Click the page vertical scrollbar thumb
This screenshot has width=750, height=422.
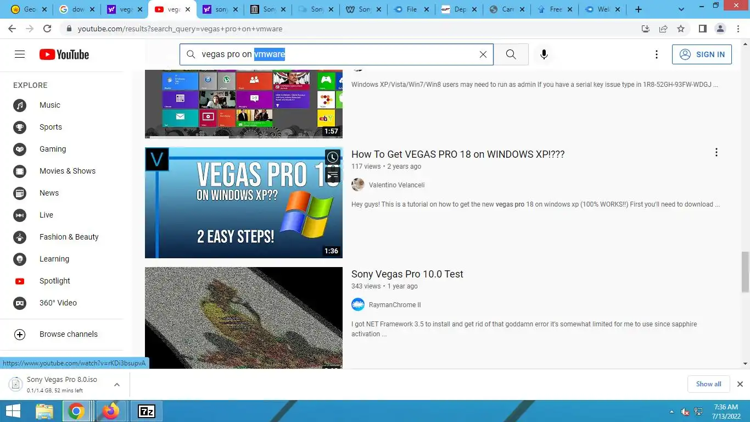(745, 272)
